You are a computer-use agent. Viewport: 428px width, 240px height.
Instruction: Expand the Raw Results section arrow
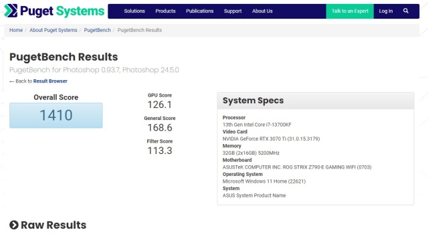pos(14,225)
